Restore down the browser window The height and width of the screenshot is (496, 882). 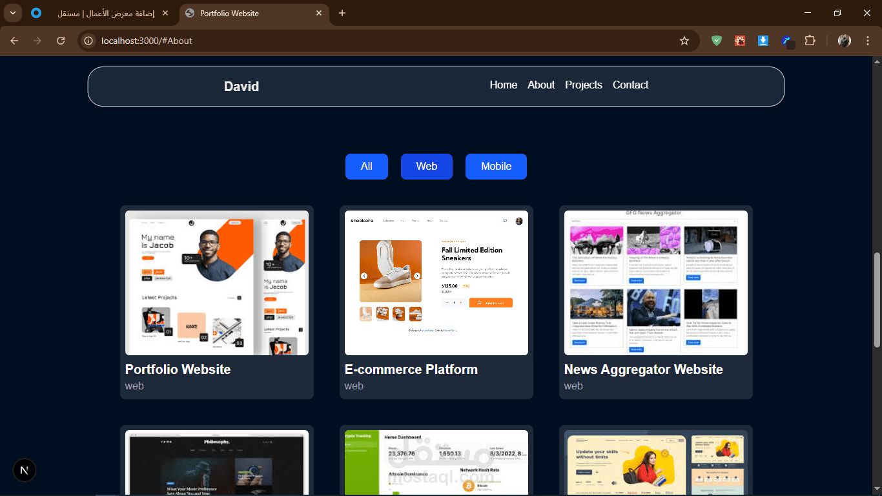(837, 13)
